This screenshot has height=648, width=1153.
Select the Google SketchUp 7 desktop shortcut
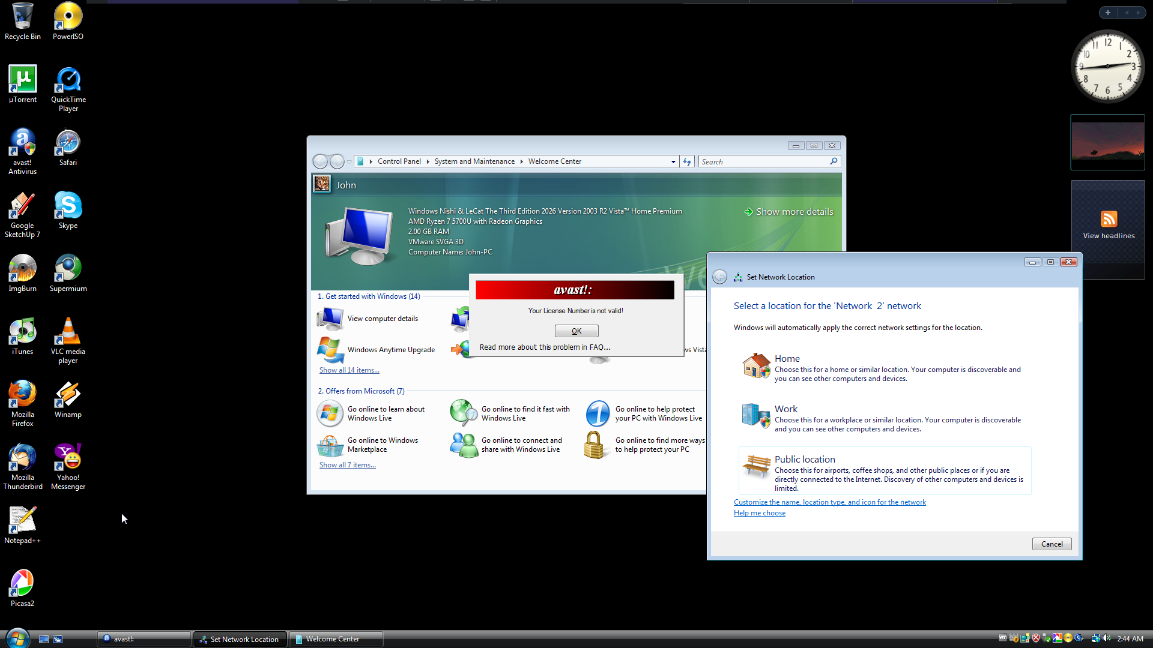coord(23,215)
